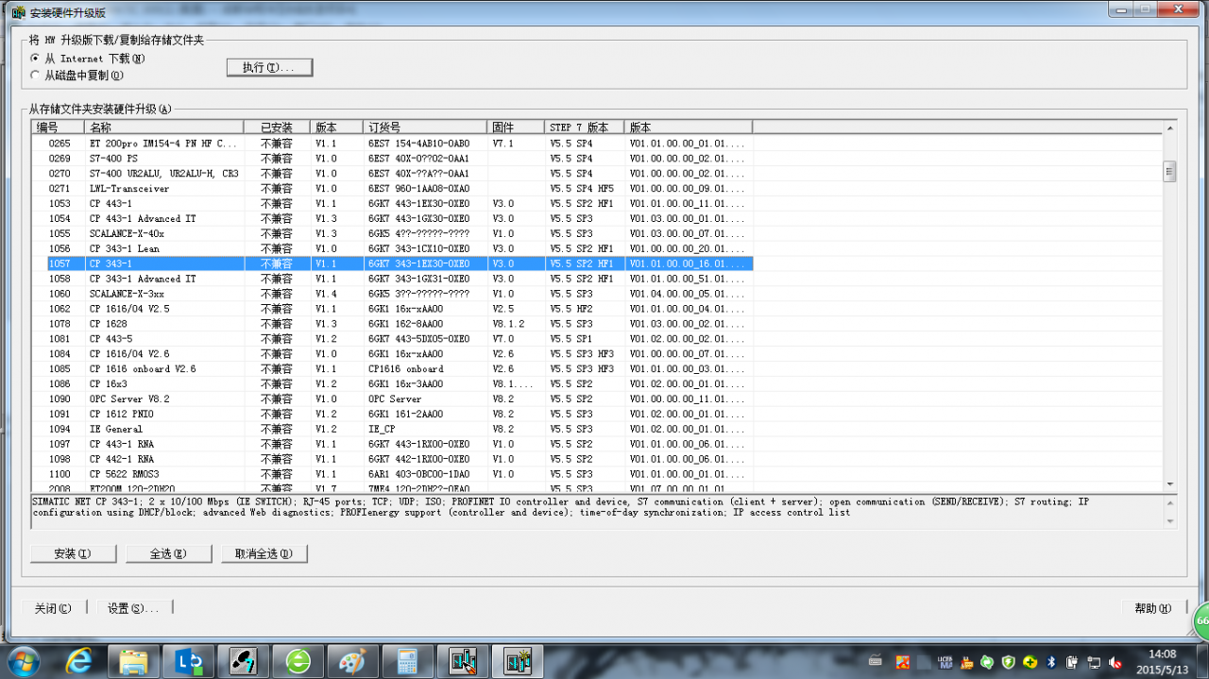
Task: Select 'Copy from disk' radio option
Action: point(77,76)
